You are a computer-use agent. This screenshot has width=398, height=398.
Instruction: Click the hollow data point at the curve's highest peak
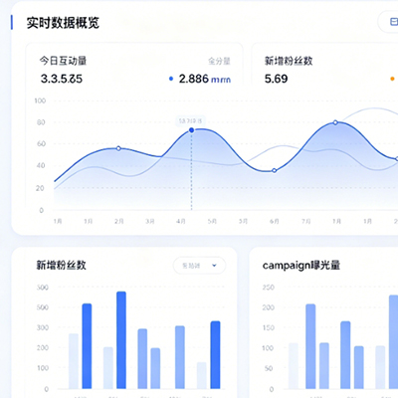click(335, 122)
